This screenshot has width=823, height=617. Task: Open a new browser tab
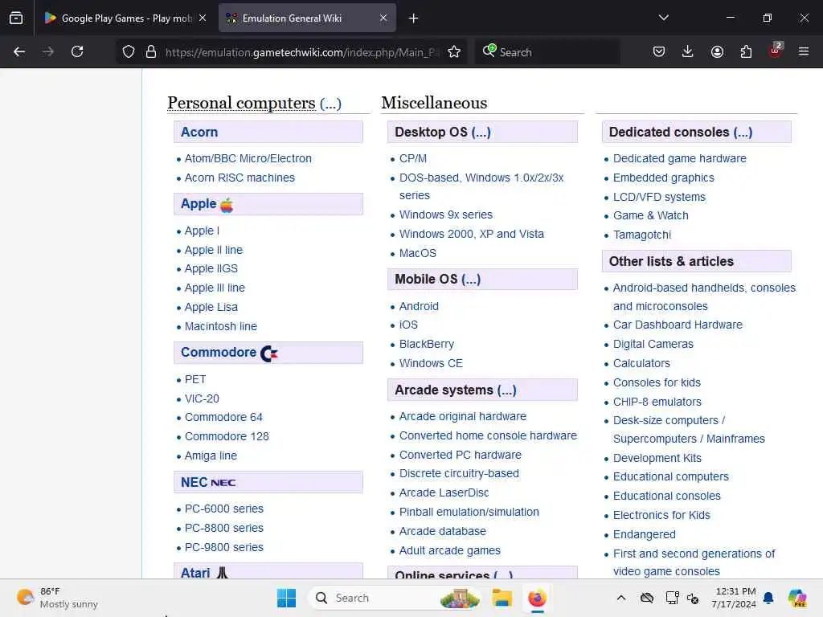pyautogui.click(x=414, y=18)
